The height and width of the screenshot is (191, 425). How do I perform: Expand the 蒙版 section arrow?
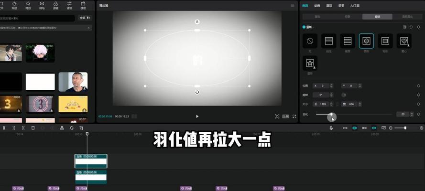point(314,27)
